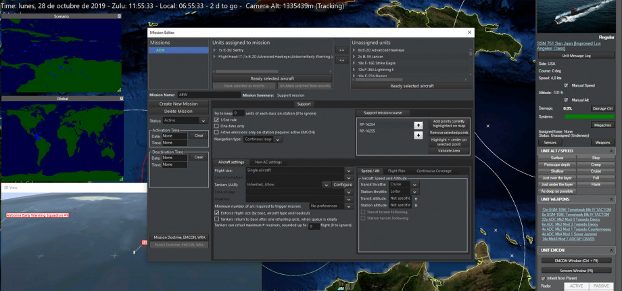Select the Aircraft settings tab
The image size is (622, 291).
(231, 162)
